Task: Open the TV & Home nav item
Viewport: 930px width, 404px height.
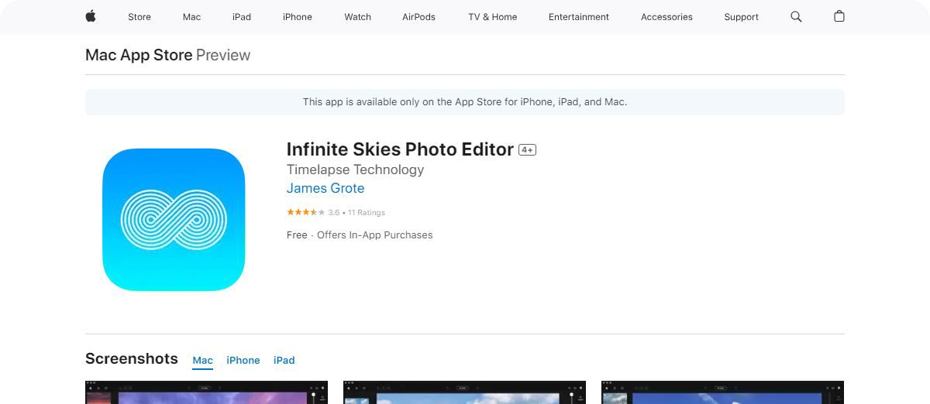Action: pyautogui.click(x=492, y=17)
